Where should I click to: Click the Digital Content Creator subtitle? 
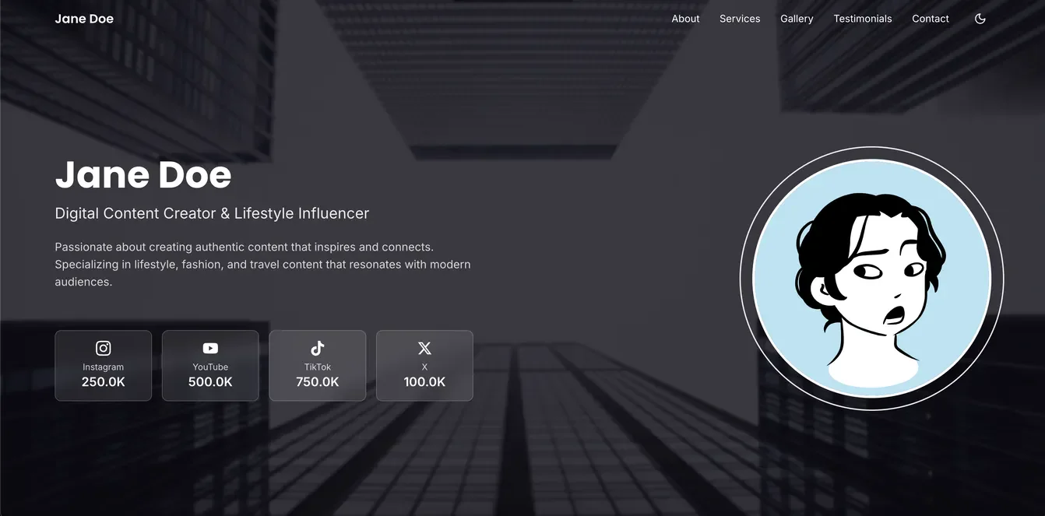point(212,213)
